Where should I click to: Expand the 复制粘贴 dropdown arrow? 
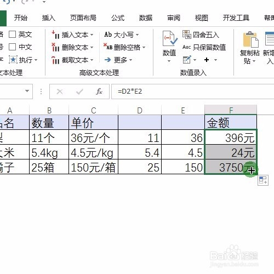pyautogui.click(x=254, y=61)
